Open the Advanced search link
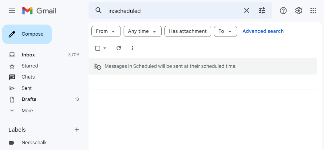The height and width of the screenshot is (150, 324). tap(263, 31)
